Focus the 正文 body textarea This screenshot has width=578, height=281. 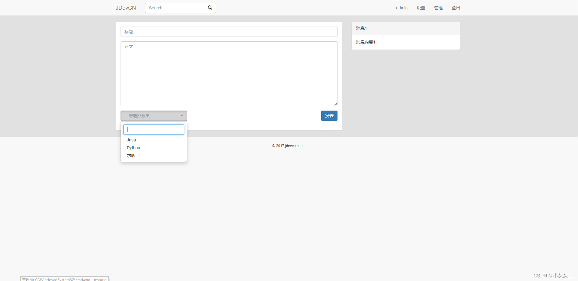click(229, 74)
